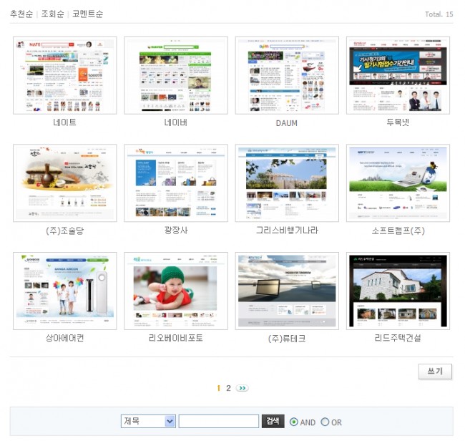
Task: Sort the list by 코멘트순
Action: 87,14
